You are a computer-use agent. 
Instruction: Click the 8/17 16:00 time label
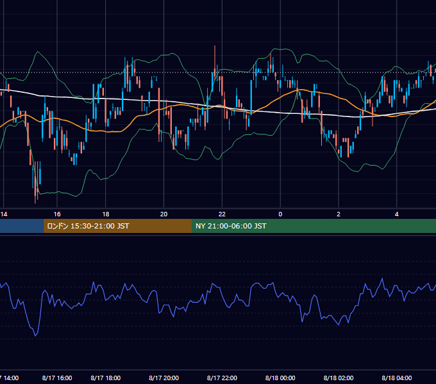57,378
